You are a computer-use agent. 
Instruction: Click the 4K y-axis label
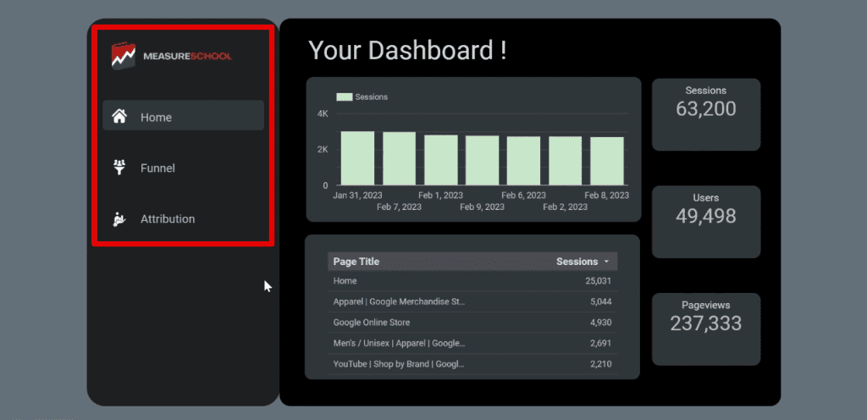point(323,113)
